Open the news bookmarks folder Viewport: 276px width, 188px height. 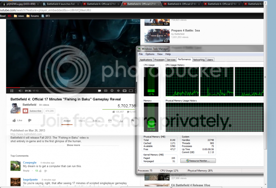click(x=19, y=16)
